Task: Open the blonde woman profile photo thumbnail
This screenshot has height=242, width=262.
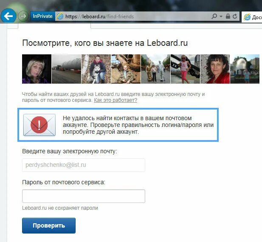Action: (x=37, y=69)
